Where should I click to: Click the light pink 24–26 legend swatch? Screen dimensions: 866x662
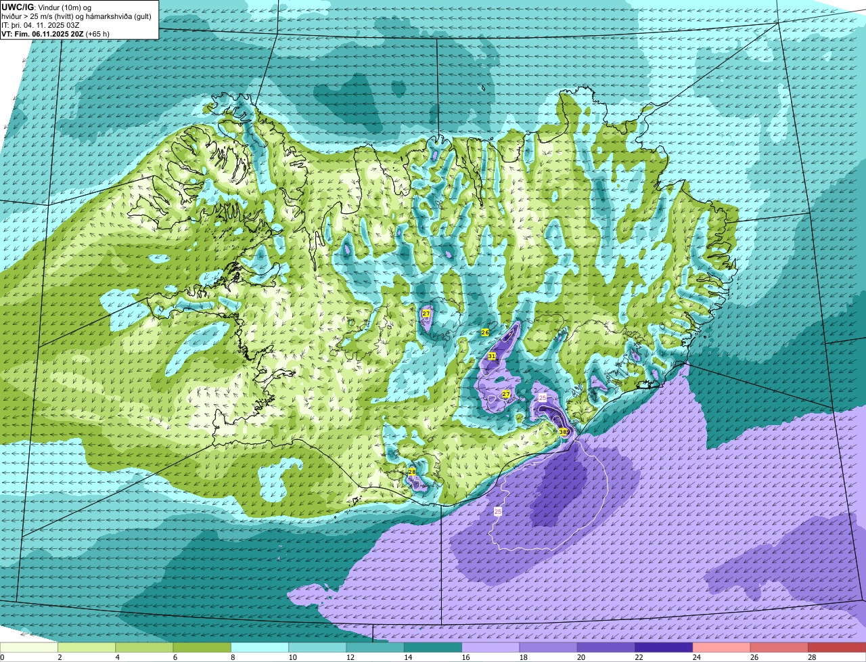(x=722, y=648)
